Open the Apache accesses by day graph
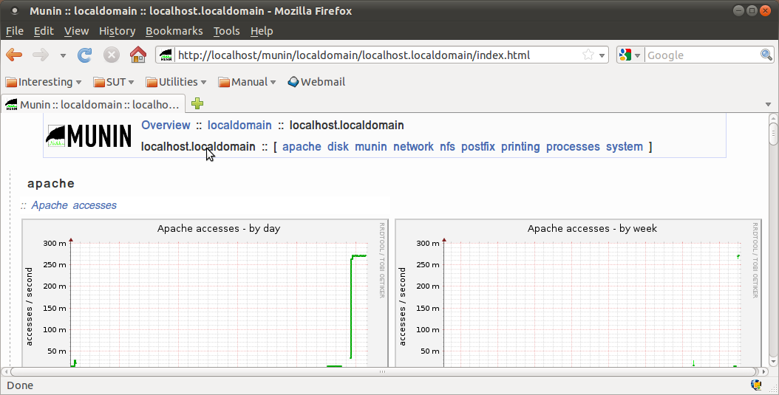 pyautogui.click(x=205, y=293)
